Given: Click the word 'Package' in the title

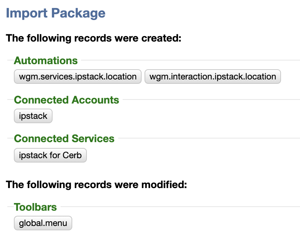Looking at the screenshot, I should point(78,13).
